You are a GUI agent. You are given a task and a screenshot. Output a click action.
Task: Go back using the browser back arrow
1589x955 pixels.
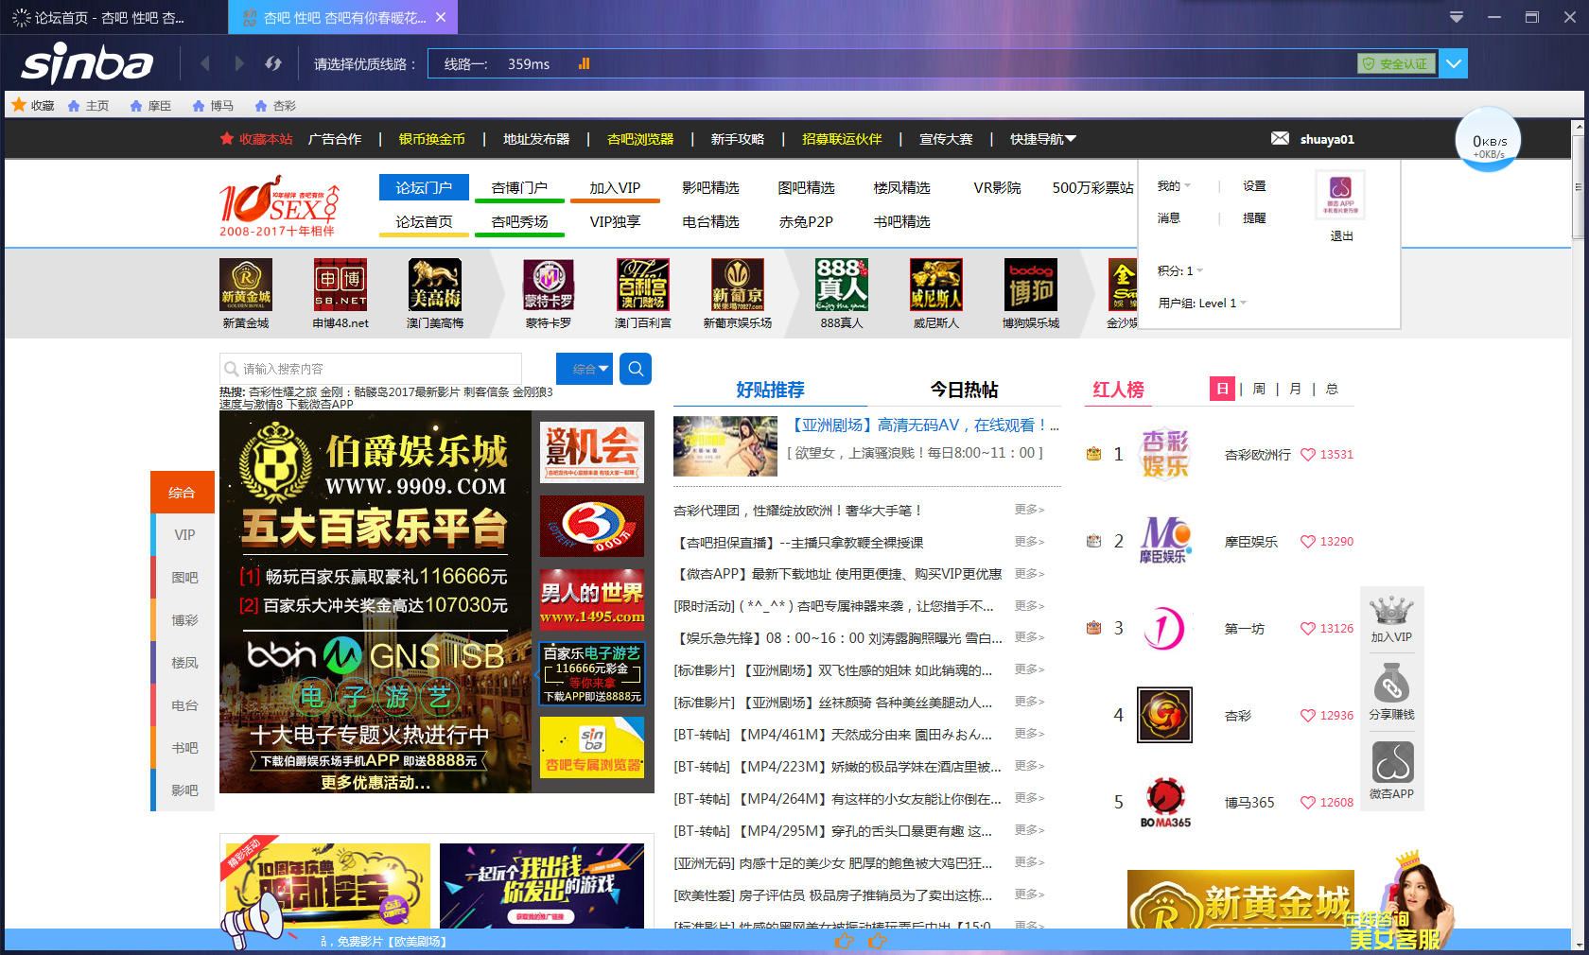[x=205, y=63]
